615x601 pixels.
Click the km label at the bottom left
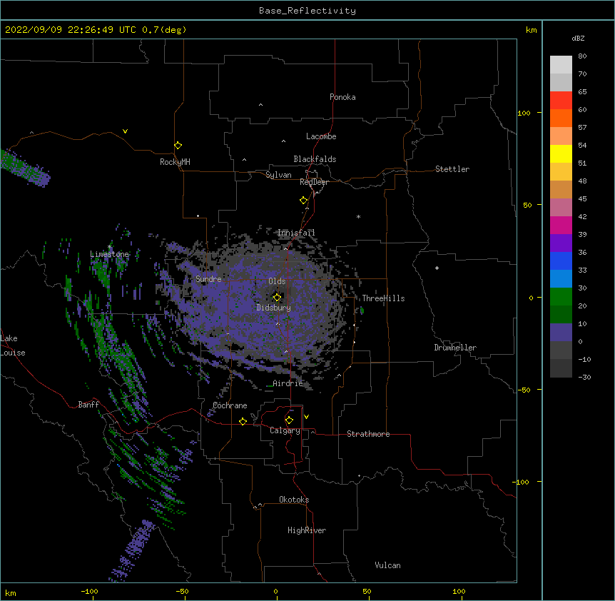[x=10, y=593]
